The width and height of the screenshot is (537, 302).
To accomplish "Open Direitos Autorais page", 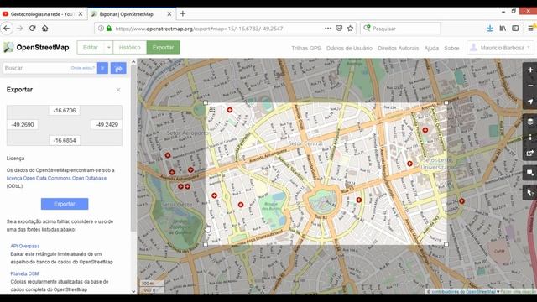I will tap(399, 49).
